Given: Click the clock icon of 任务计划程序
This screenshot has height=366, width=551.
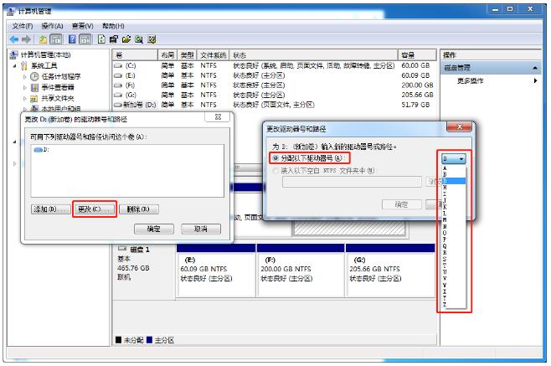Looking at the screenshot, I should [x=34, y=76].
